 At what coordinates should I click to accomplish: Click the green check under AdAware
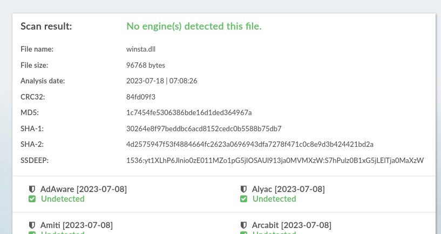pyautogui.click(x=32, y=199)
